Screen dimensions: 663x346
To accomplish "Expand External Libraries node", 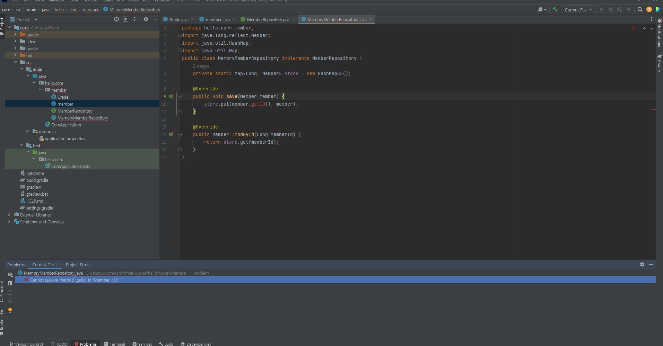I will (9, 215).
